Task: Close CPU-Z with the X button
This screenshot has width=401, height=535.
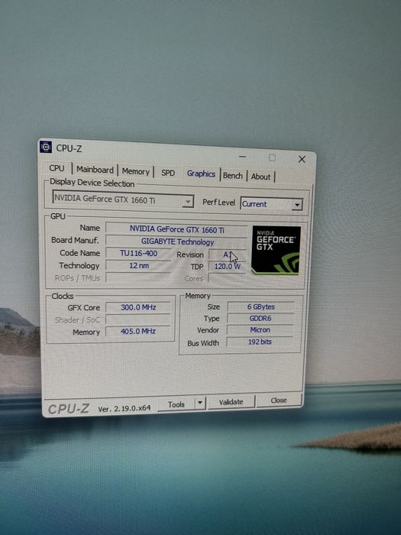Action: click(x=302, y=159)
